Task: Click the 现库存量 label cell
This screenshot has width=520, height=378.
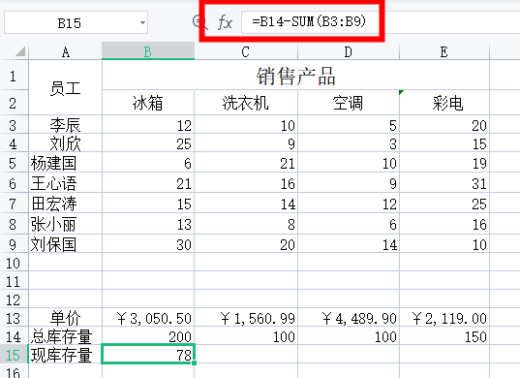Action: 65,355
